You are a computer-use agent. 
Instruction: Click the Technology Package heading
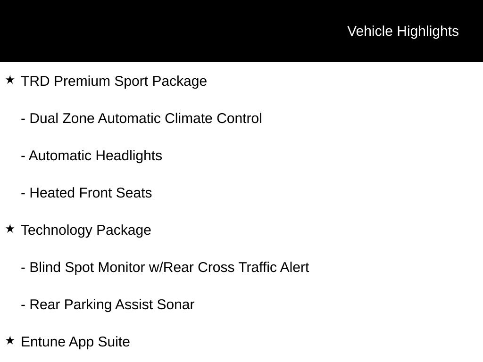(x=86, y=230)
